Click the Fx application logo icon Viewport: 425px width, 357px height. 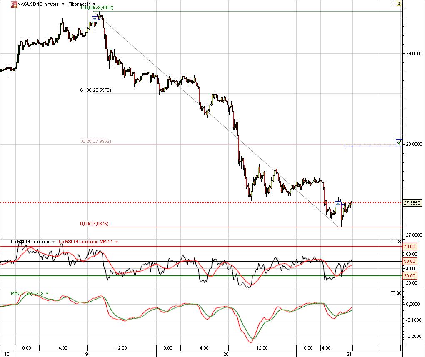click(x=14, y=4)
